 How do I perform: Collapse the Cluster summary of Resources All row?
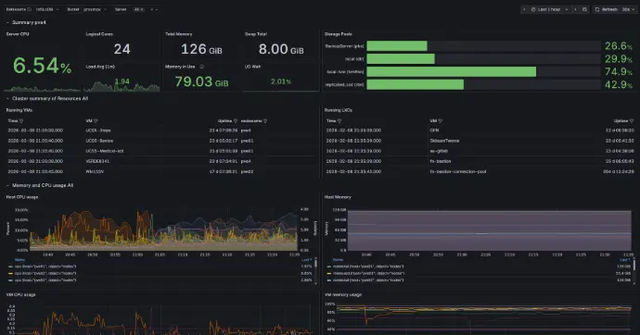click(7, 98)
